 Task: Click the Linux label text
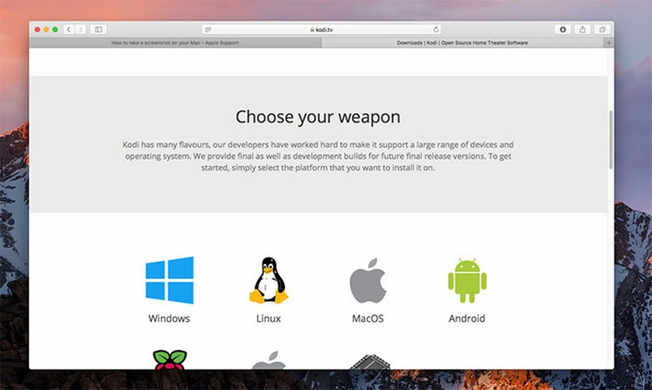pyautogui.click(x=268, y=319)
